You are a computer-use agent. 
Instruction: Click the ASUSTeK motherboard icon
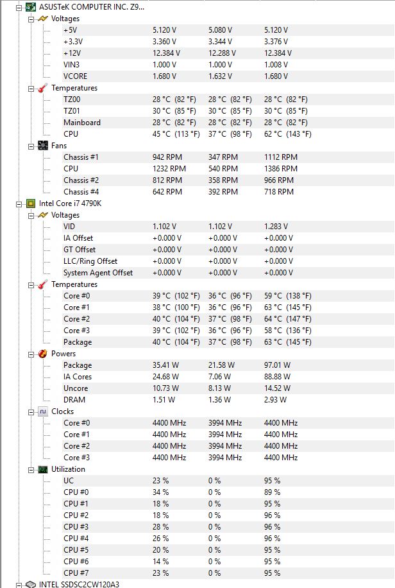click(31, 7)
